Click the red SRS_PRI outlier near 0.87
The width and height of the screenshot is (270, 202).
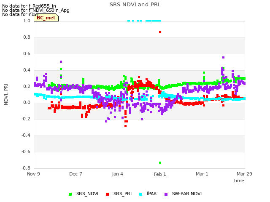[160, 32]
